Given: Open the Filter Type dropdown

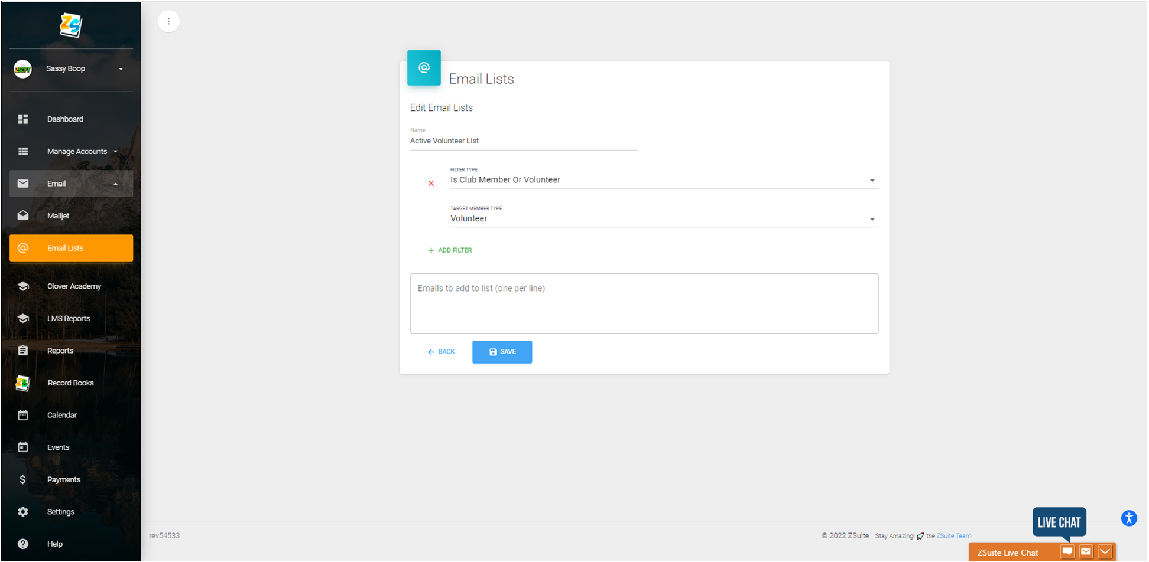Looking at the screenshot, I should (663, 180).
